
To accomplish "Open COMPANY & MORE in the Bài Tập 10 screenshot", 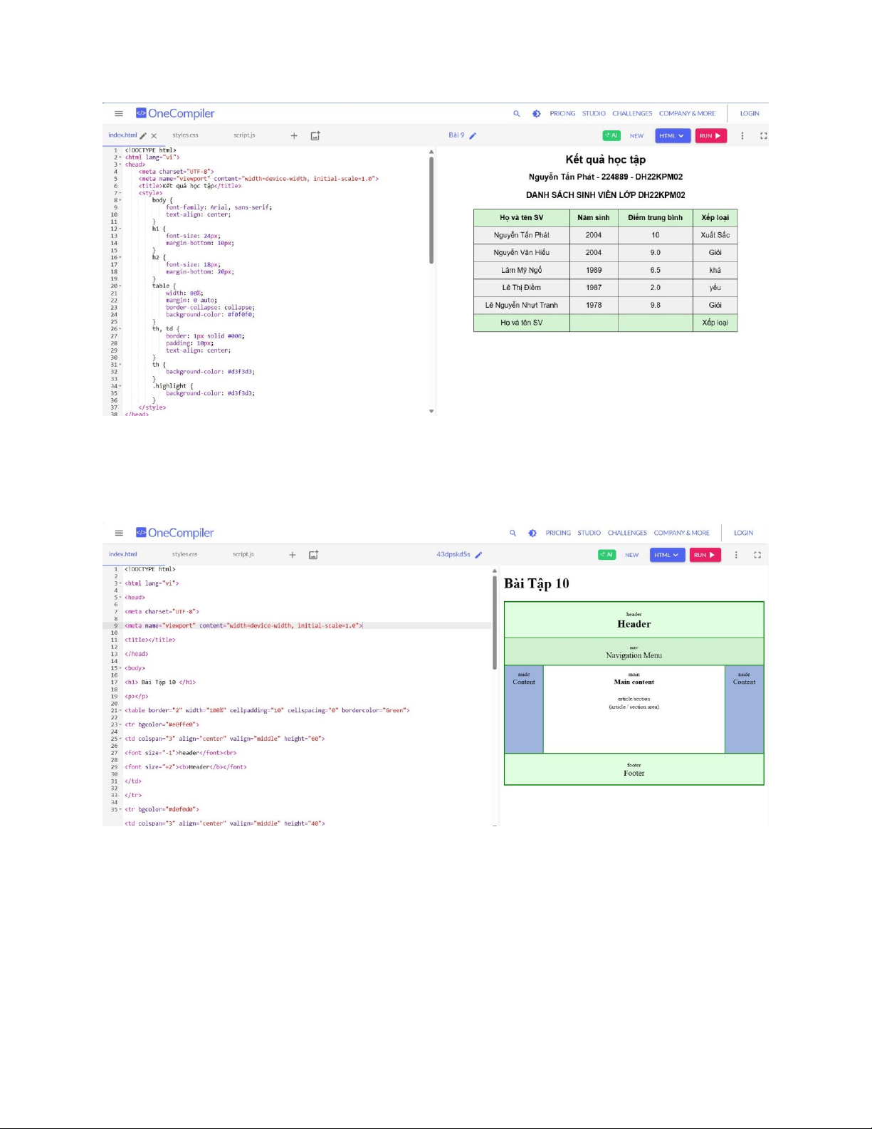I will pos(682,533).
